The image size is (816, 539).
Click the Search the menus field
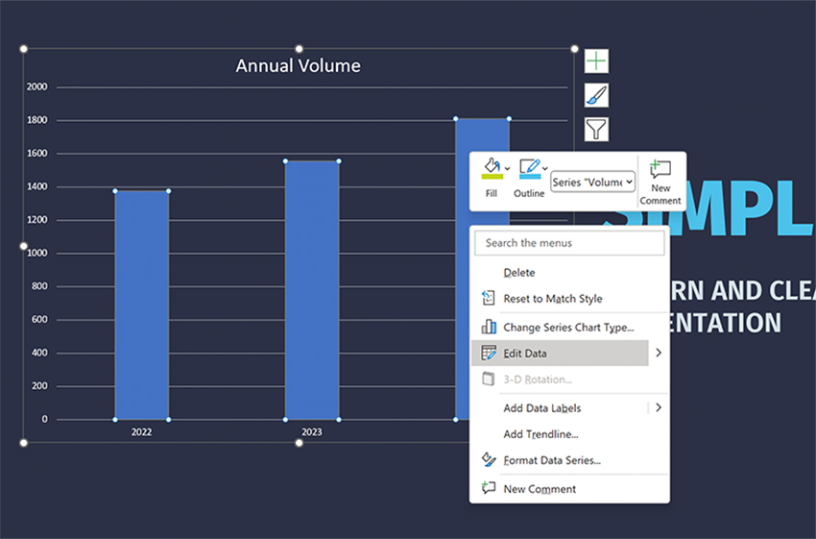coord(569,243)
